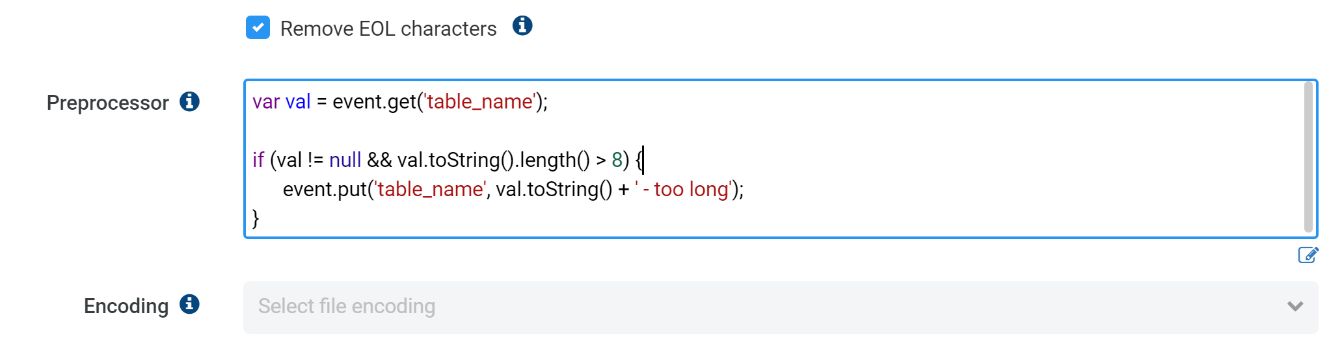Click the '- too long' string literal

pos(684,189)
